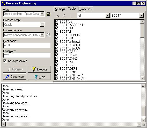This screenshot has height=128, width=147.
Task: Open Help with the question mark icon
Action: click(39, 77)
